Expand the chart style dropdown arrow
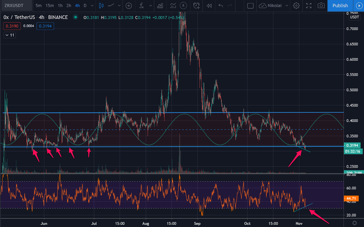The height and width of the screenshot is (227, 364). pos(119,5)
